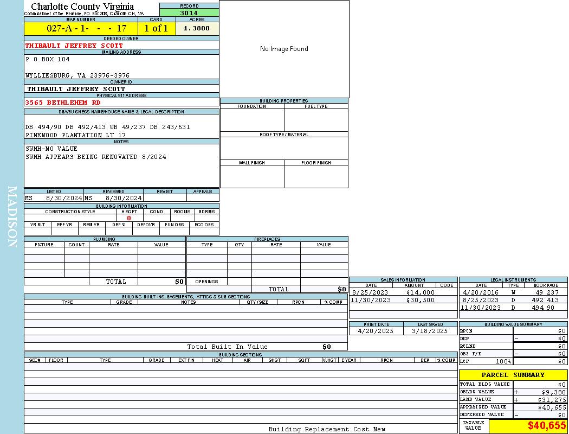Click the SWMH renovated note text
The image size is (569, 434).
coord(95,157)
